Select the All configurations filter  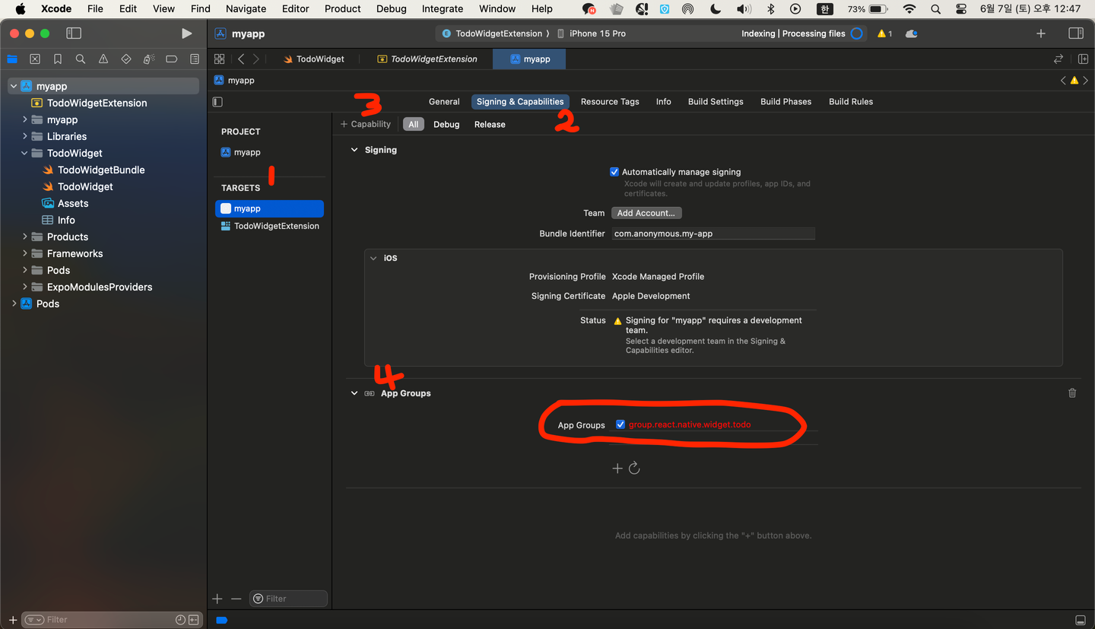414,124
